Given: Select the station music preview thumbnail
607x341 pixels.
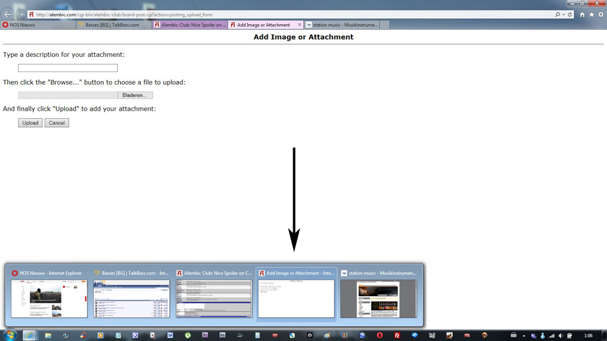Looking at the screenshot, I should 378,298.
